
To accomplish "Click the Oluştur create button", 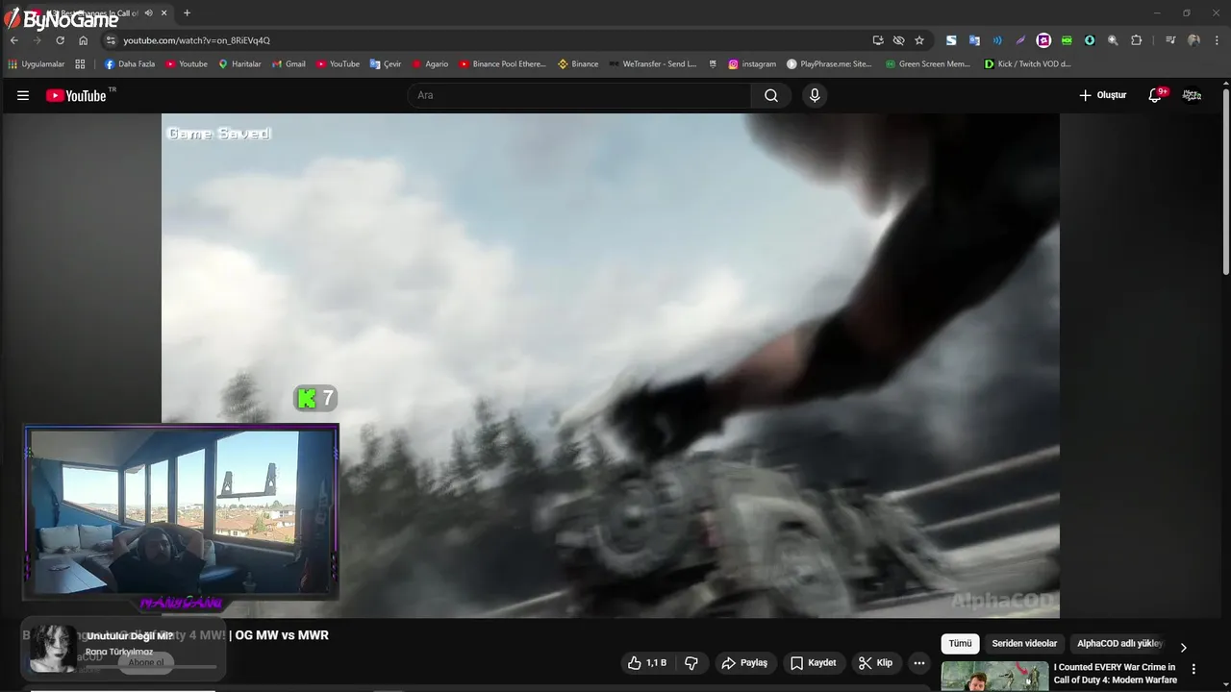I will (x=1102, y=95).
